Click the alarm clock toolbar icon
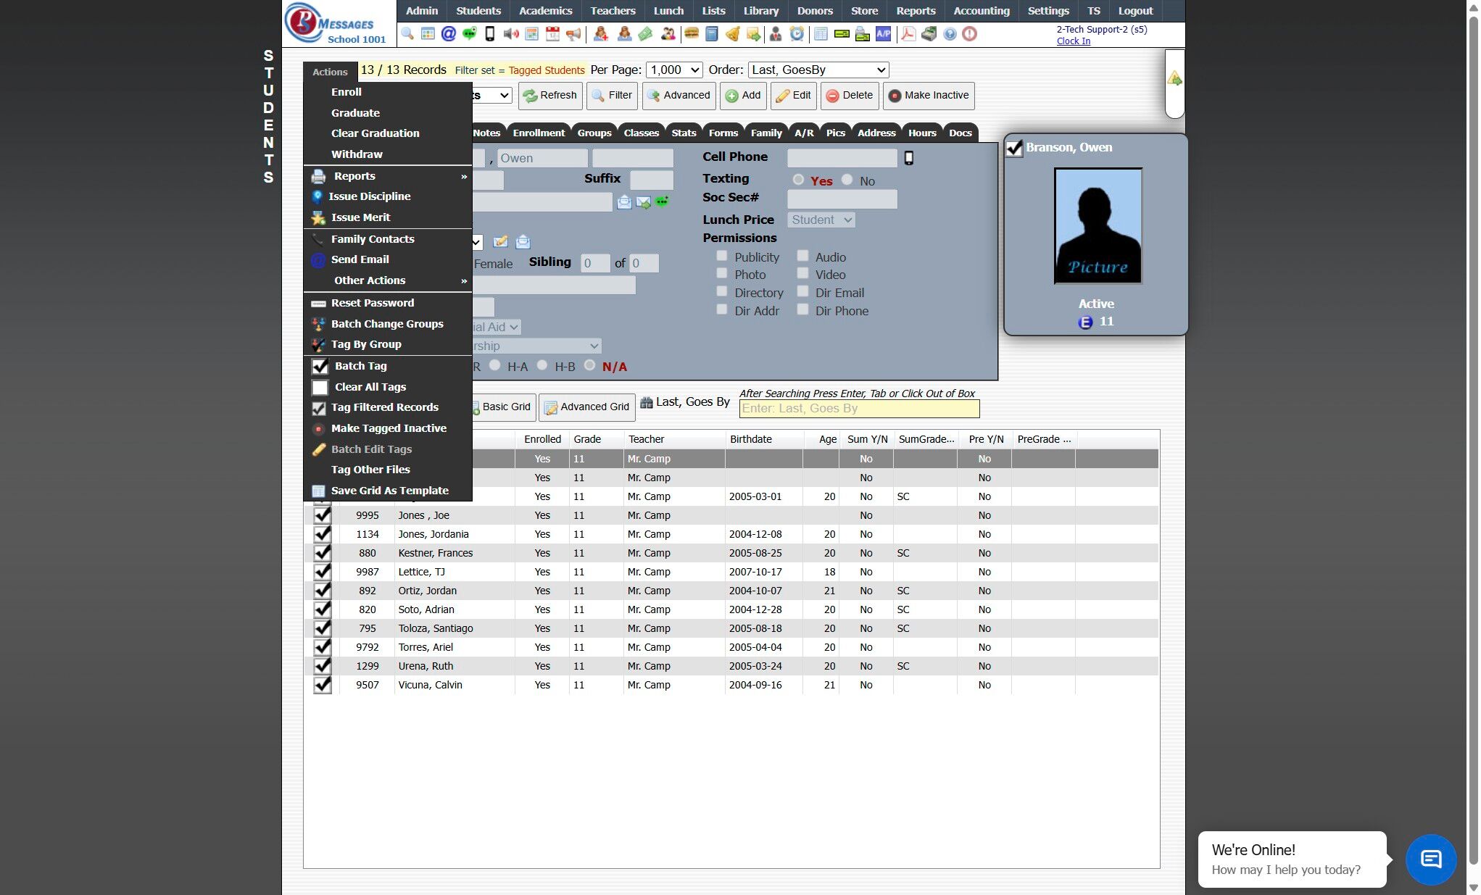Image resolution: width=1481 pixels, height=895 pixels. [797, 34]
